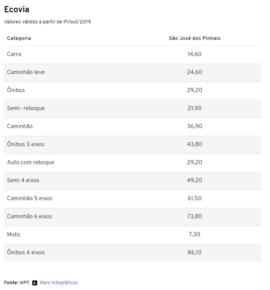270x290 pixels.
Task: Click the Moto category label
Action: click(x=13, y=234)
